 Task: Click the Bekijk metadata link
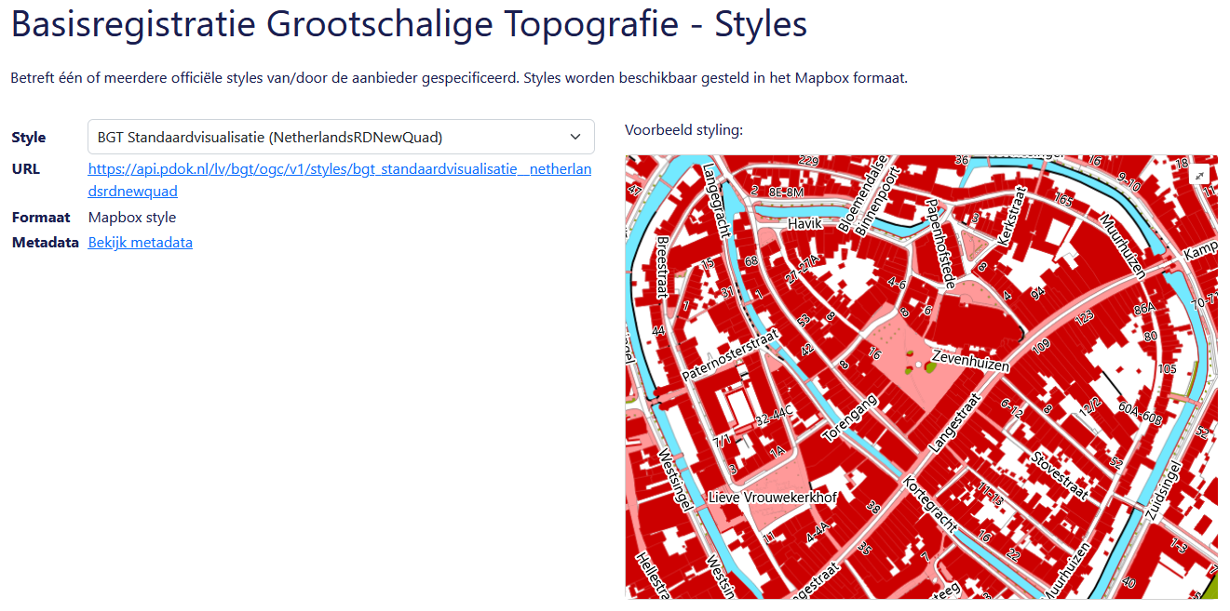point(139,242)
